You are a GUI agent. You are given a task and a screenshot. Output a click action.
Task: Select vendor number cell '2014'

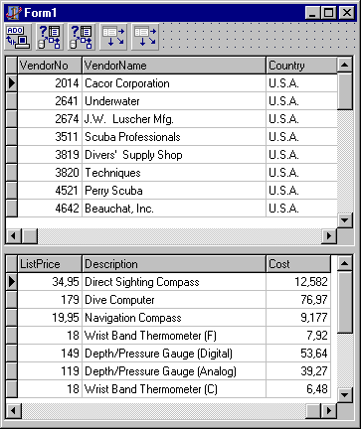[50, 83]
